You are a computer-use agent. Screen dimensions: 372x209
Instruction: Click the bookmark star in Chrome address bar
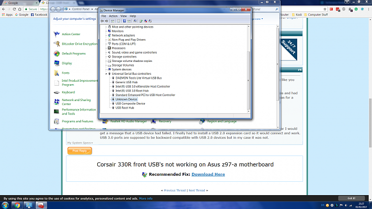[325, 9]
